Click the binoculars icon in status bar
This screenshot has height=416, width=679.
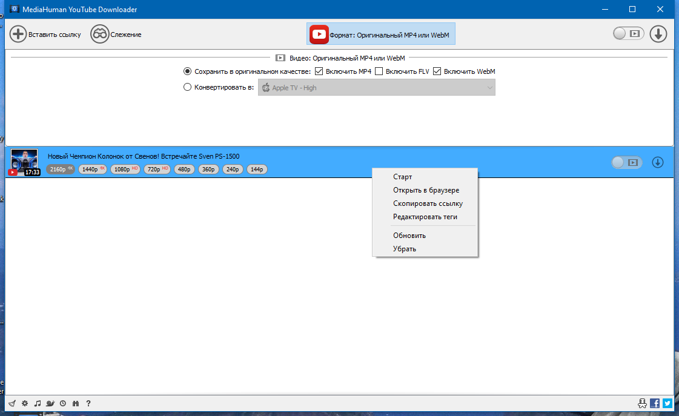tap(76, 403)
